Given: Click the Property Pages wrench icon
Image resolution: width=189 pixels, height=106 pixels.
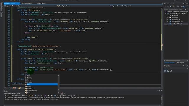Looking at the screenshot, I should [x=171, y=71].
